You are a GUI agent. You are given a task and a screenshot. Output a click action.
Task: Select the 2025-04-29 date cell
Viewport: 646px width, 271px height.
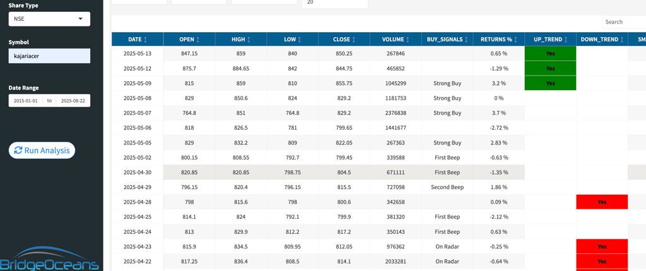pyautogui.click(x=138, y=187)
